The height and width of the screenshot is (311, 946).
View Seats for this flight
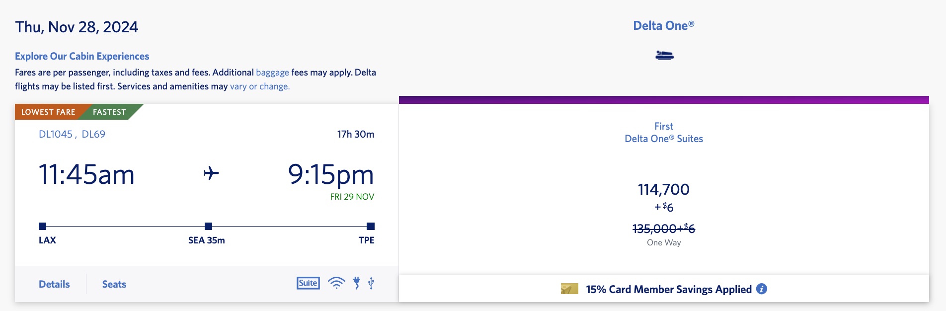[114, 284]
